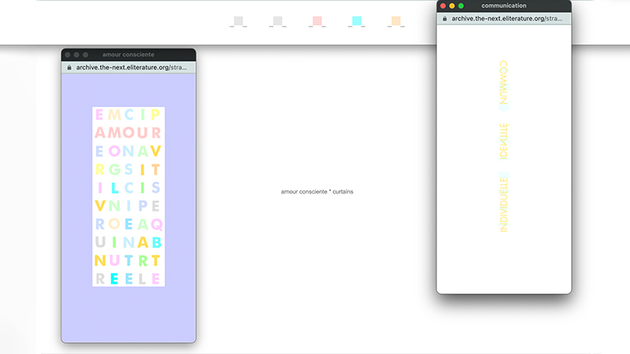Select the cyan square in top bar
The image size is (630, 354).
[357, 21]
